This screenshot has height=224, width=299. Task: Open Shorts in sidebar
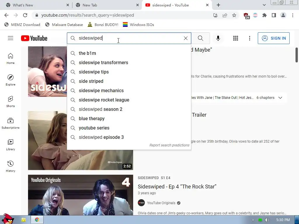[x=11, y=101]
